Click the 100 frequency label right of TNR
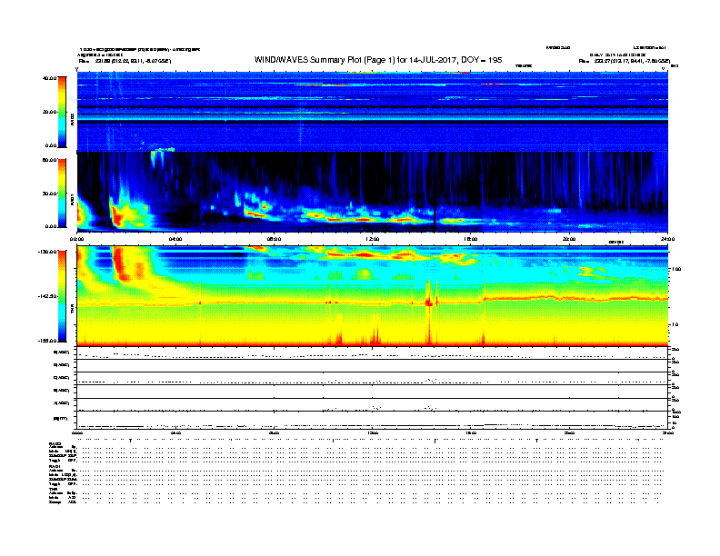The image size is (720, 556). point(676,269)
